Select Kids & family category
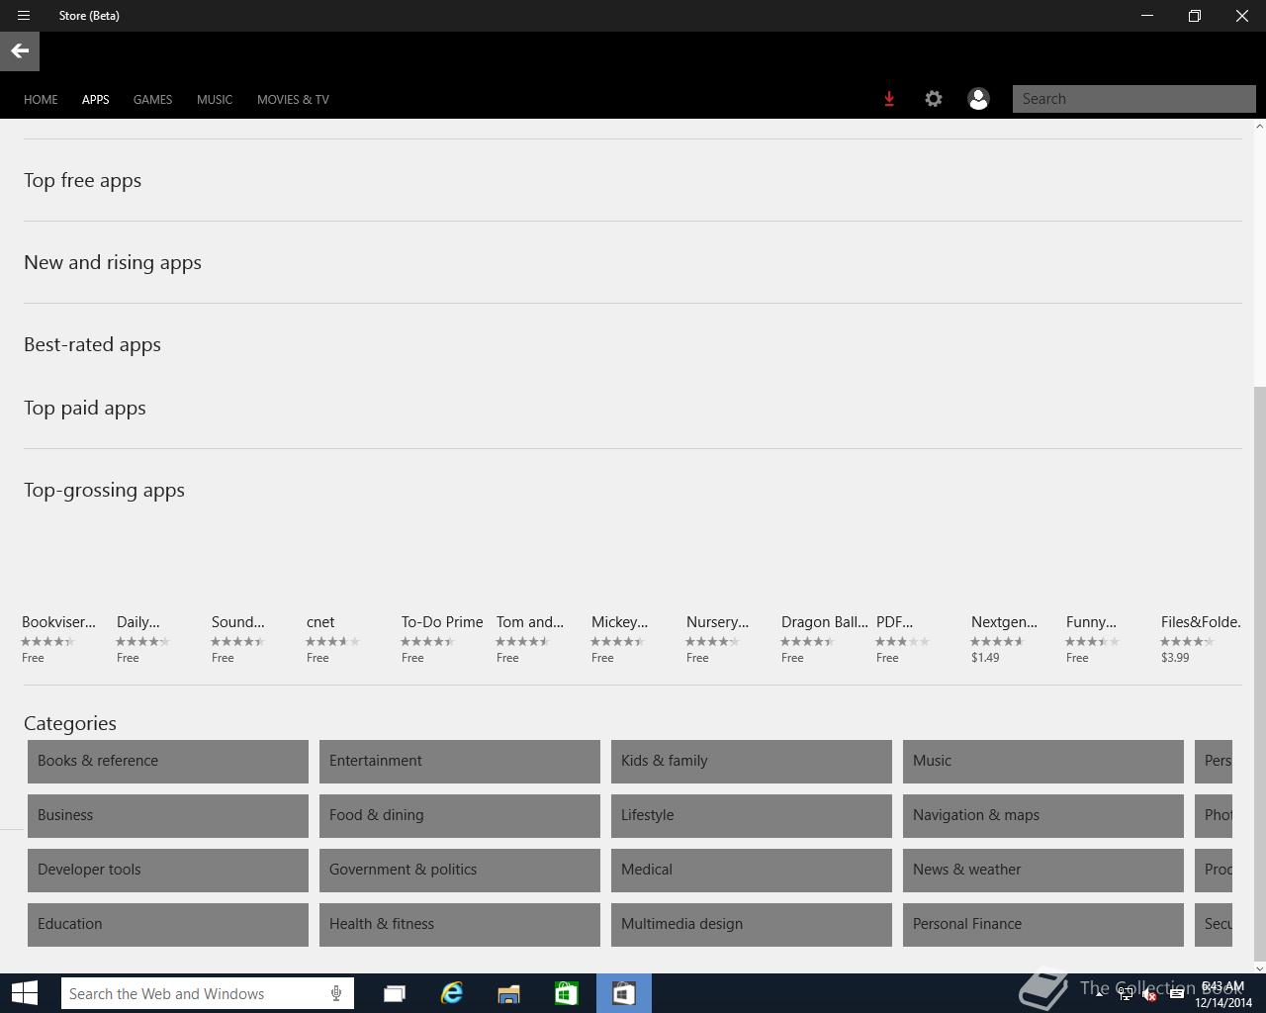Image resolution: width=1266 pixels, height=1013 pixels. pos(752,761)
